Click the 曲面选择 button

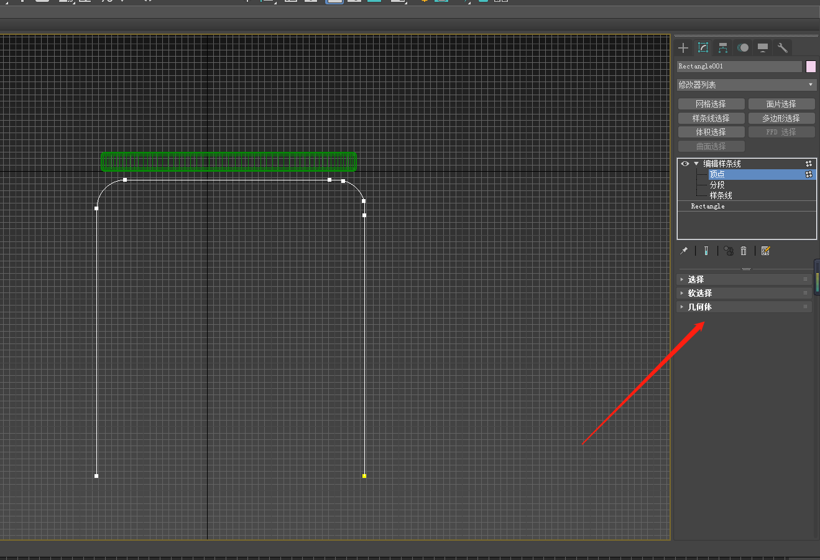click(x=711, y=146)
